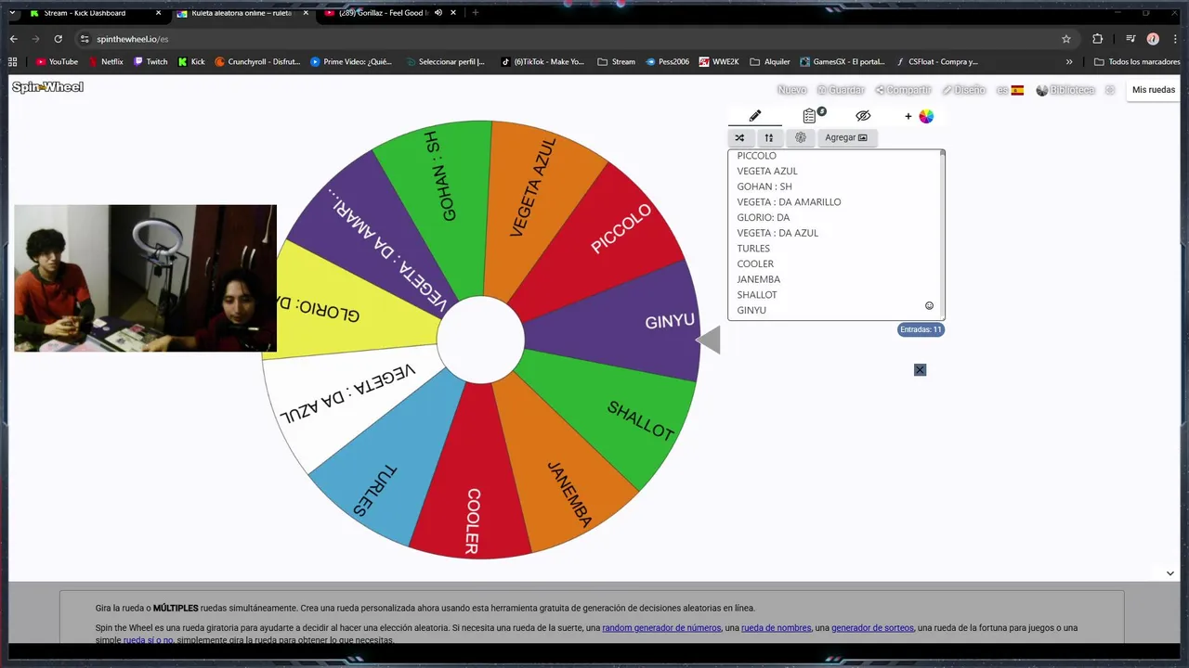
Task: Expand the Alquiler bookmarks folder
Action: tap(770, 62)
